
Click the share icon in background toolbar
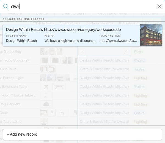(x=147, y=23)
